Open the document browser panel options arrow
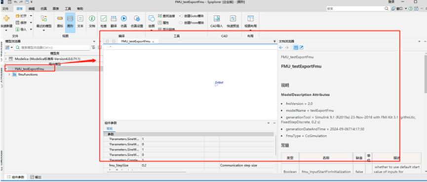This screenshot has height=182, width=427. coord(420,41)
